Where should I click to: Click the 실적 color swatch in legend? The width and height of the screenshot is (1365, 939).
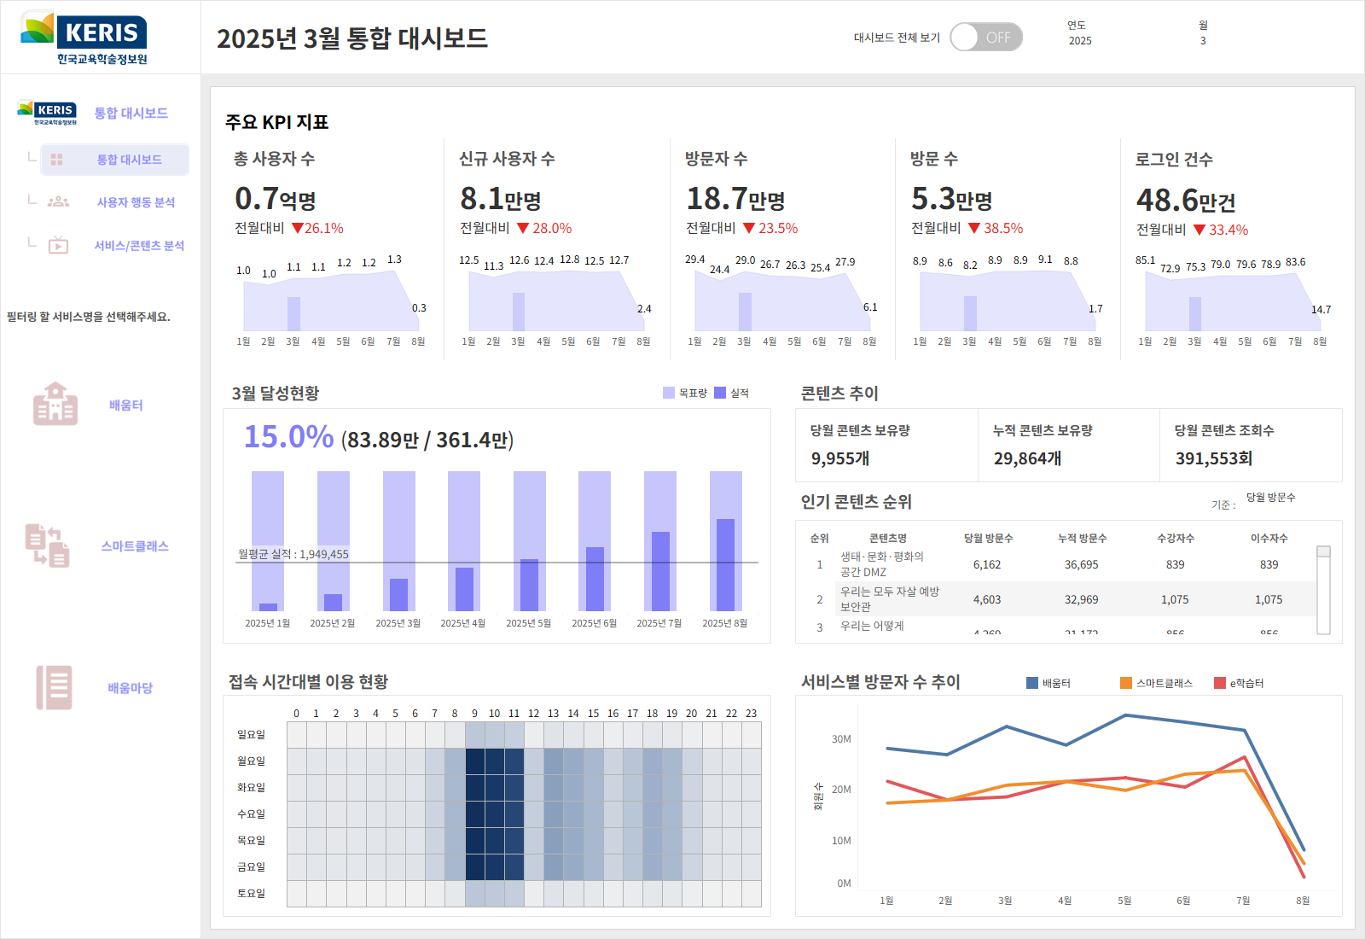pos(720,393)
